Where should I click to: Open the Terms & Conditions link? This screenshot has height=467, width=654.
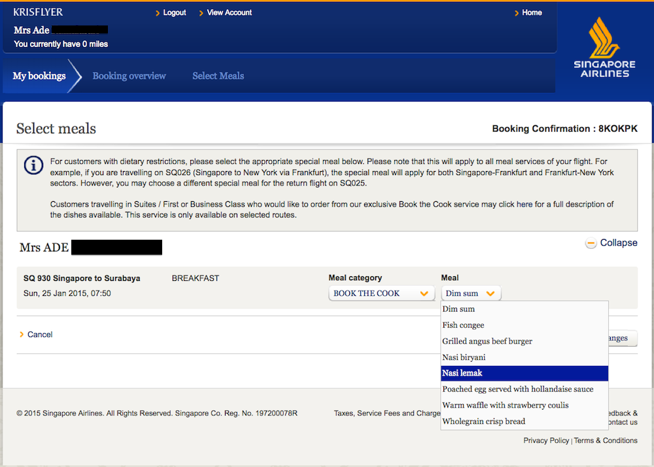(x=606, y=441)
